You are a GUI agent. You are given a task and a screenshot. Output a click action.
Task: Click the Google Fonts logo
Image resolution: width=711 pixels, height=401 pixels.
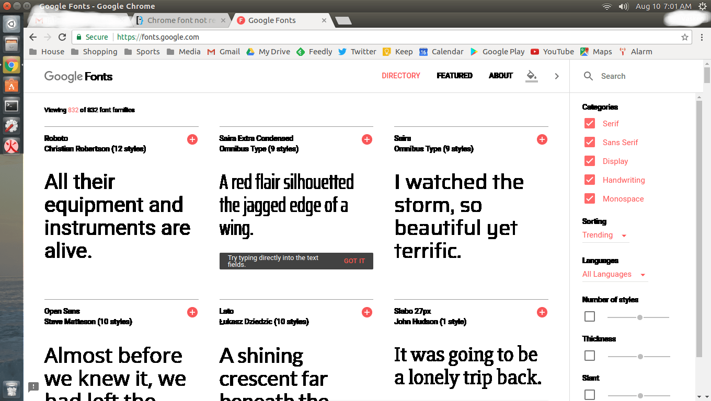coord(78,76)
